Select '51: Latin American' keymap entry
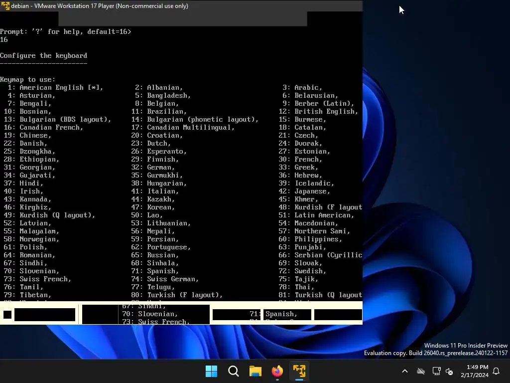The image size is (510, 383). 316,215
